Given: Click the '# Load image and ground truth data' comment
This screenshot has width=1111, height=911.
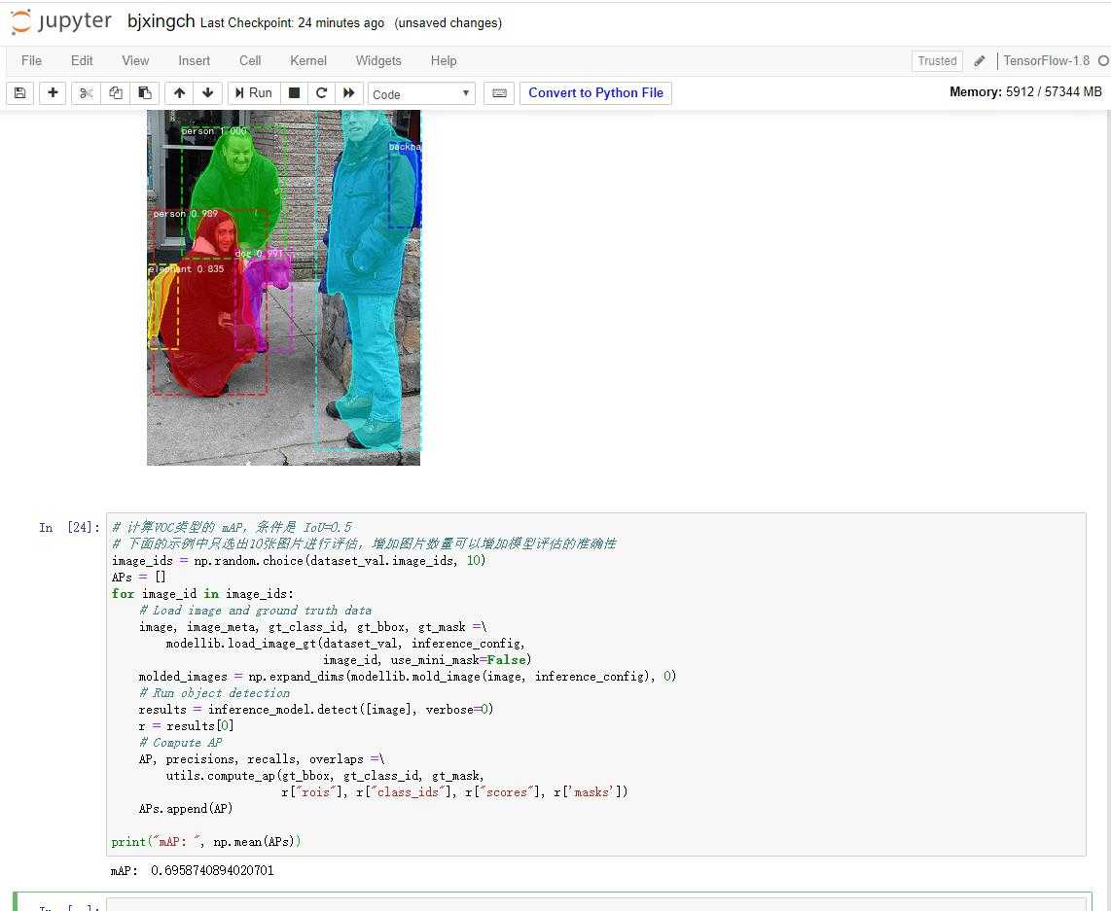Looking at the screenshot, I should click(255, 611).
